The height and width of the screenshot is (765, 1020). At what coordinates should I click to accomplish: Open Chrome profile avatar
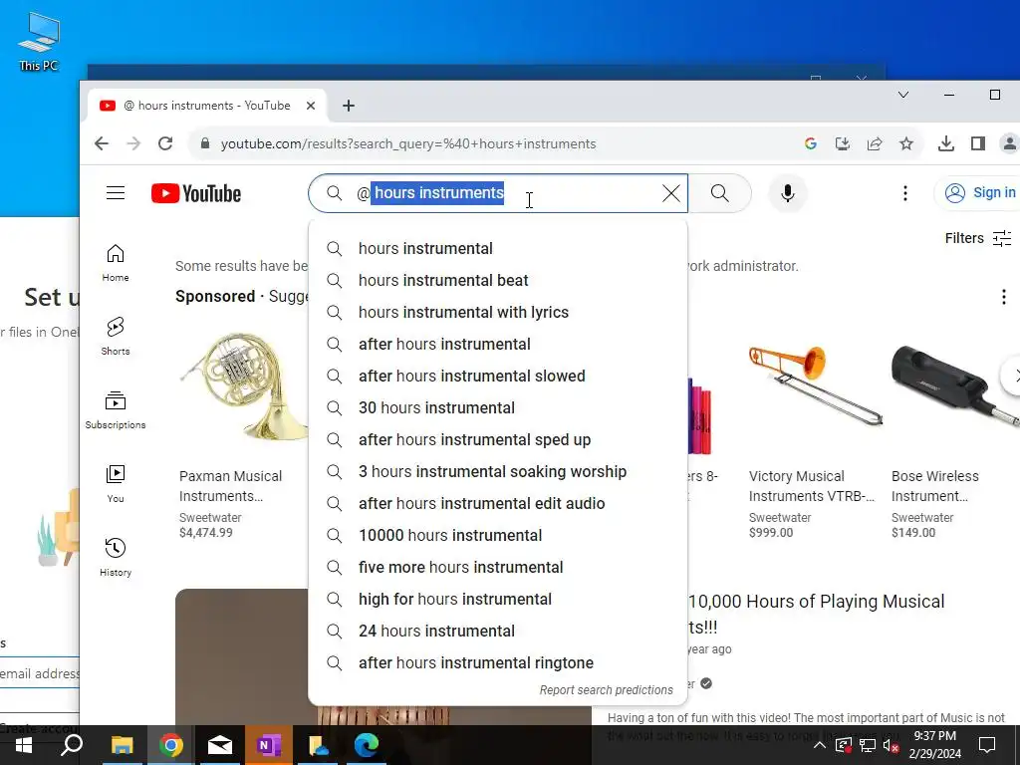(x=1009, y=143)
